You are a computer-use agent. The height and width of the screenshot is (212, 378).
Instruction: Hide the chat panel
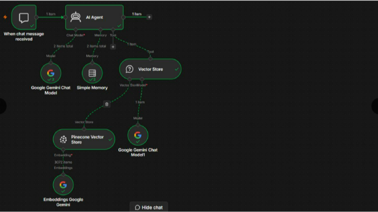tap(149, 207)
